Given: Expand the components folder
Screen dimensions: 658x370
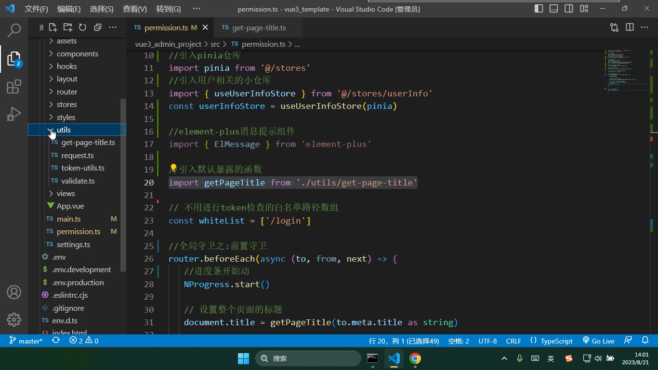Looking at the screenshot, I should click(x=77, y=53).
